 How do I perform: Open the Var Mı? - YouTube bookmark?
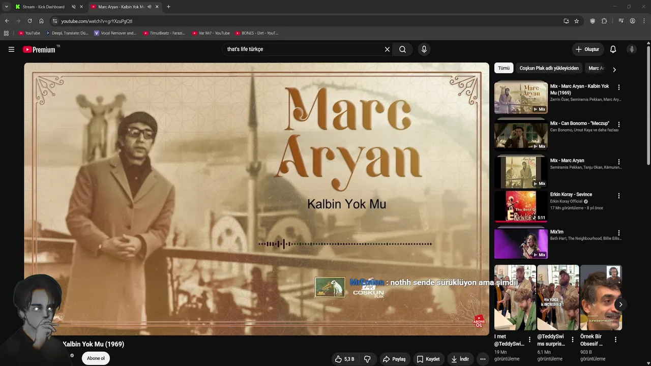[x=211, y=33]
